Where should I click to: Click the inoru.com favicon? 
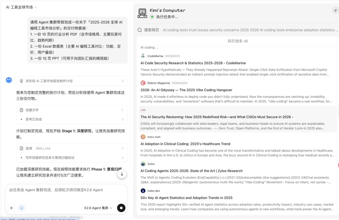[x=143, y=137]
